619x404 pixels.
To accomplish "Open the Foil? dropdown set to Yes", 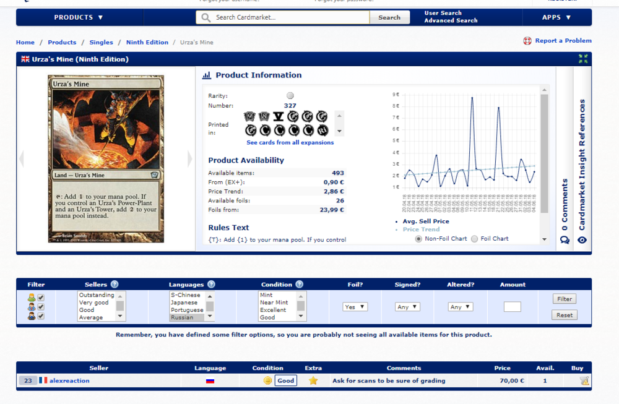I will pos(355,307).
